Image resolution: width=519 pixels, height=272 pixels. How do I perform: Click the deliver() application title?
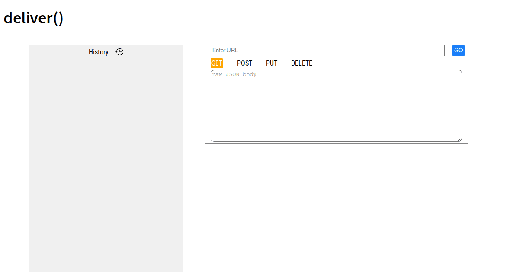[x=34, y=18]
